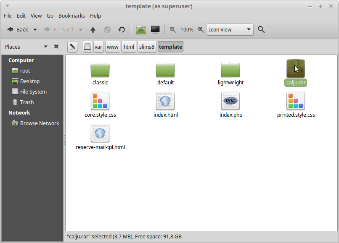This screenshot has height=243, width=339.
Task: Select the index.html file icon
Action: (x=165, y=101)
